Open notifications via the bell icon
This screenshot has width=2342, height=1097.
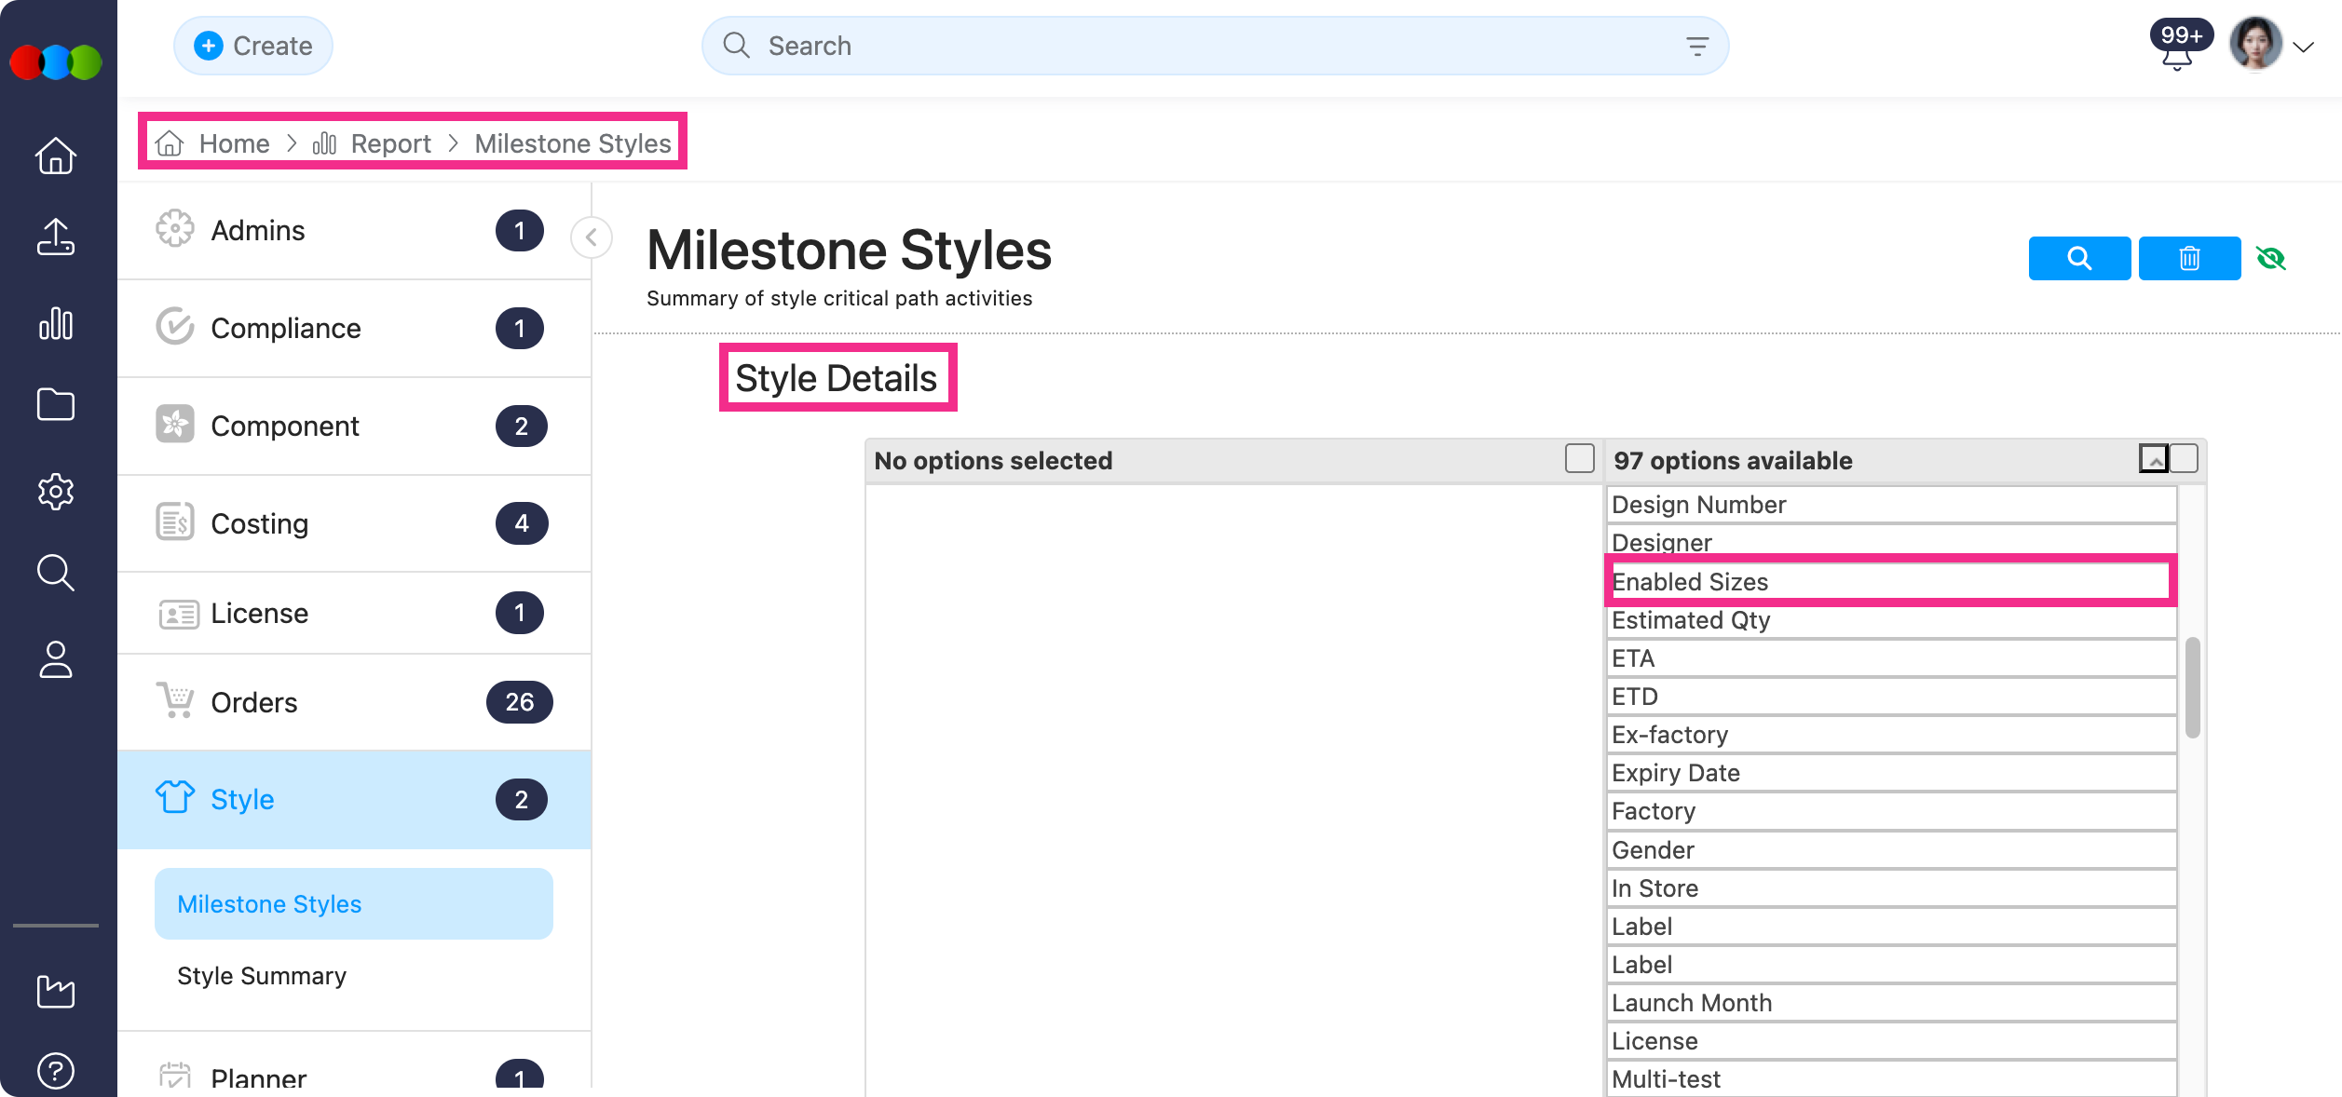point(2177,56)
